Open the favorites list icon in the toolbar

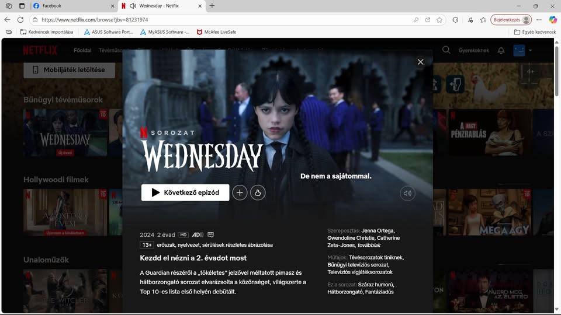pos(483,20)
